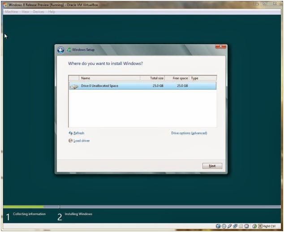Click the Total size column header
Screen dimensions: 284x232
pos(152,78)
